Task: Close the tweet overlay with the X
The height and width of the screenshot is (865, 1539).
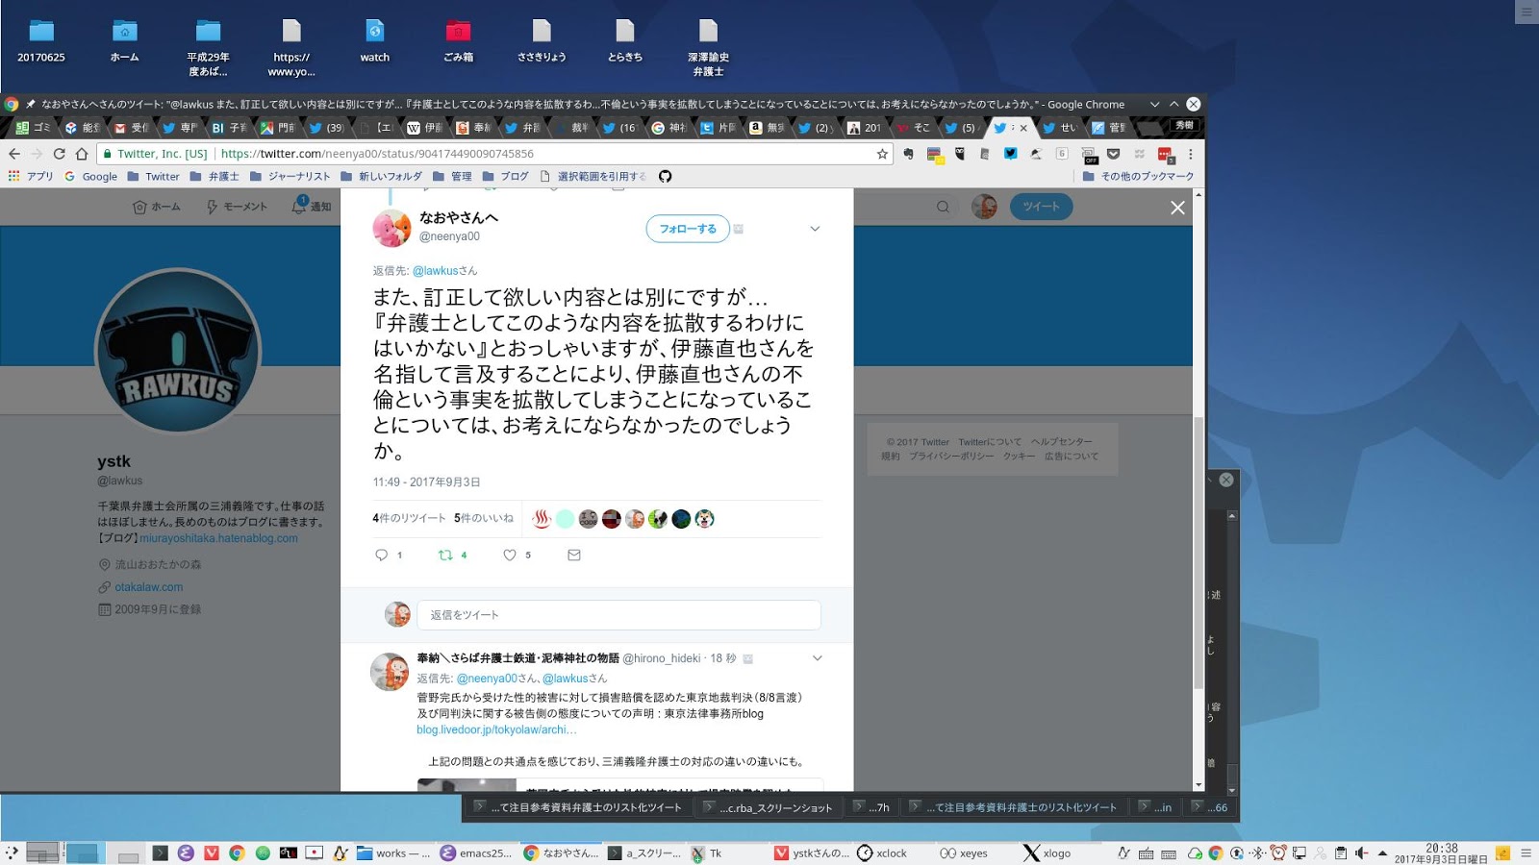Action: click(x=1177, y=208)
